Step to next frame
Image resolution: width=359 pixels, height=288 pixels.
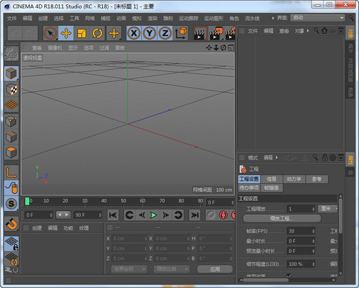[166, 215]
